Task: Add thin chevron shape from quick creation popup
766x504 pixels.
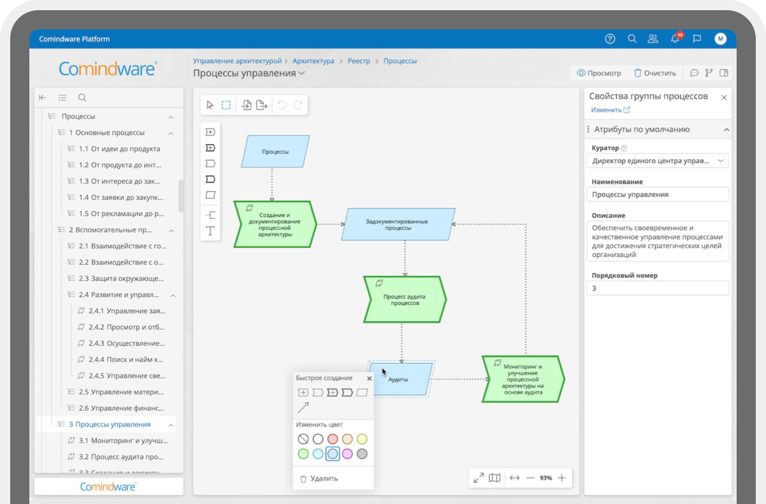Action: click(317, 392)
